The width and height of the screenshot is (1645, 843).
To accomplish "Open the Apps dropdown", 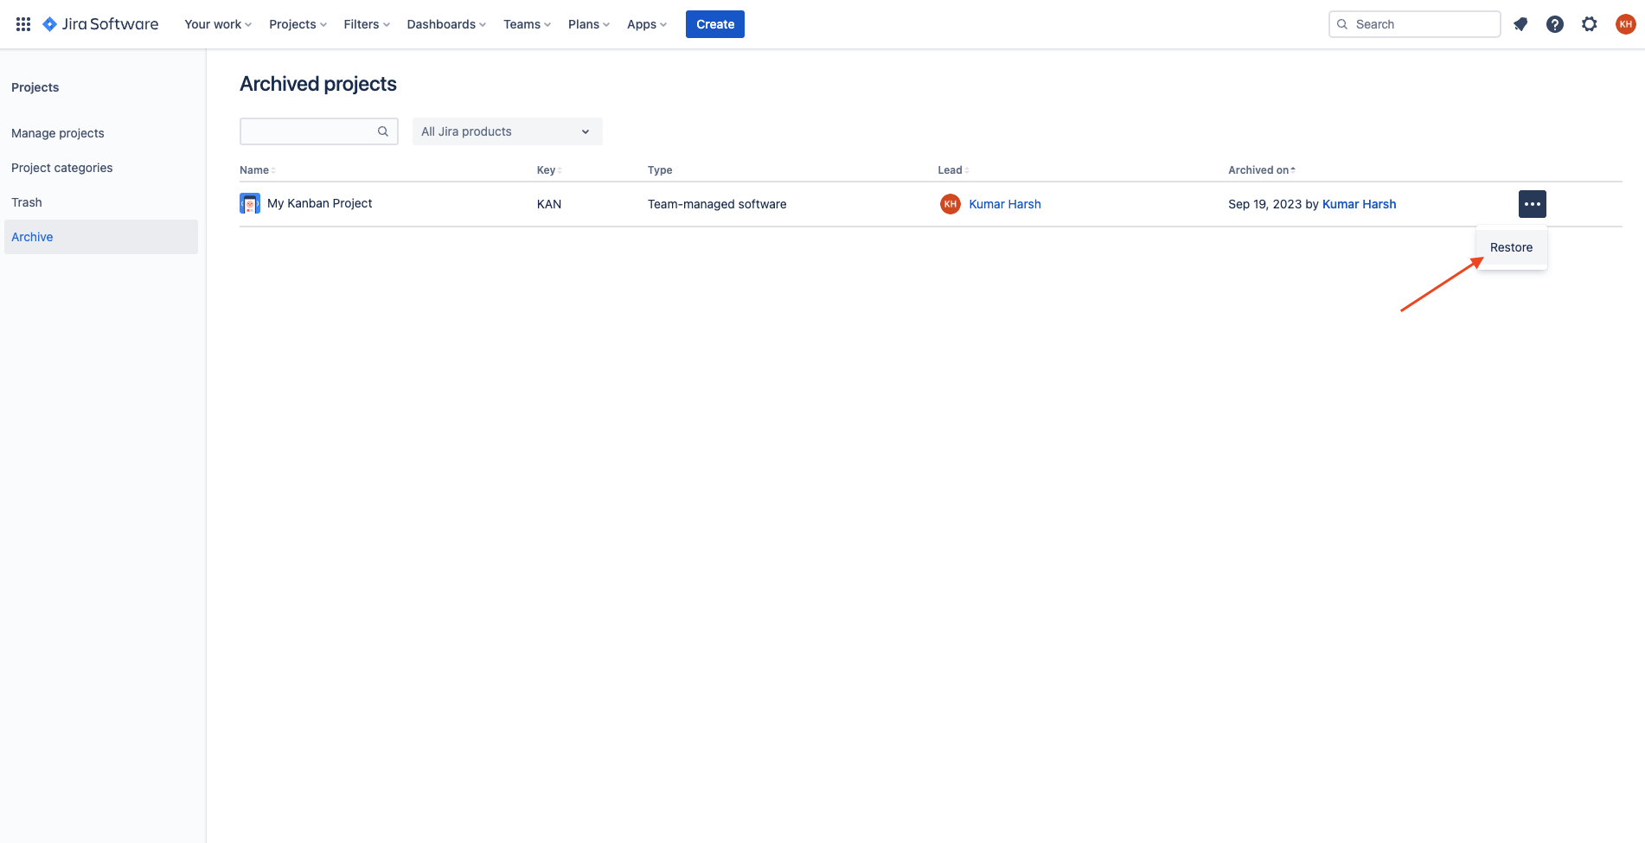I will (x=646, y=23).
